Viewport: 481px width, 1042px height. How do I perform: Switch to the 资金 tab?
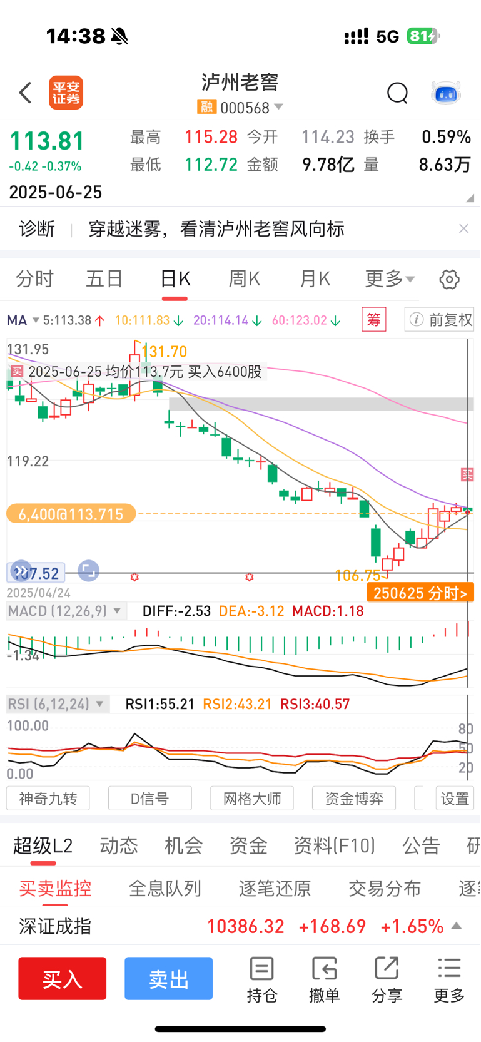(x=248, y=846)
